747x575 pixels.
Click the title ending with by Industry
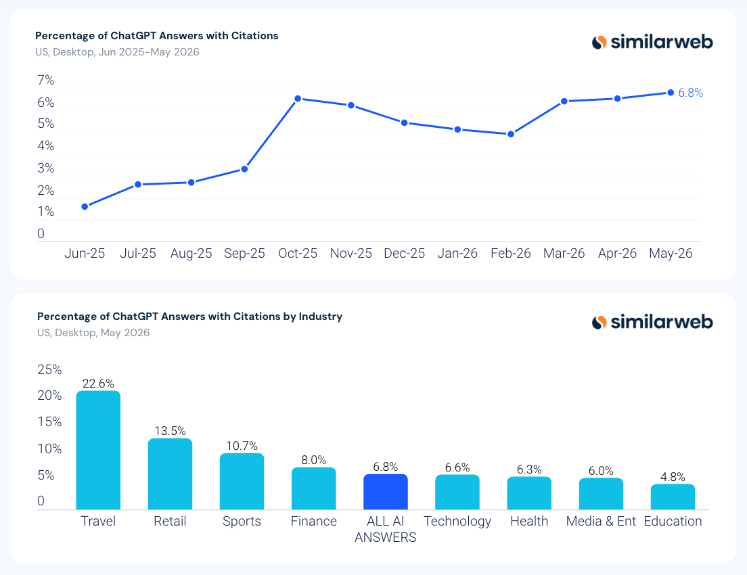click(189, 317)
